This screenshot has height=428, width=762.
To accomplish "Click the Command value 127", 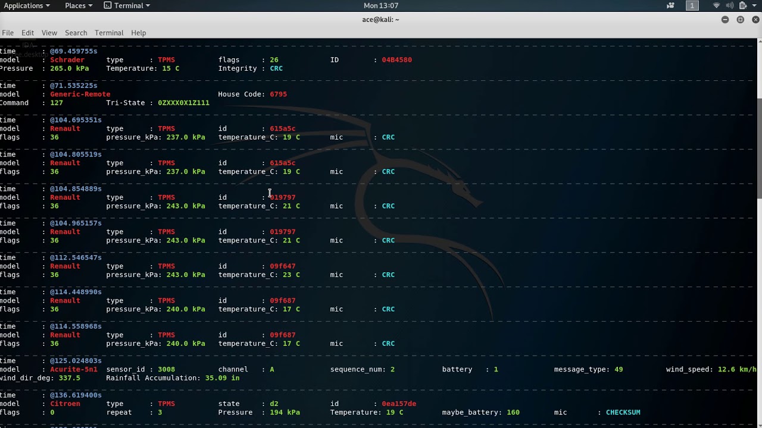I will (x=57, y=103).
